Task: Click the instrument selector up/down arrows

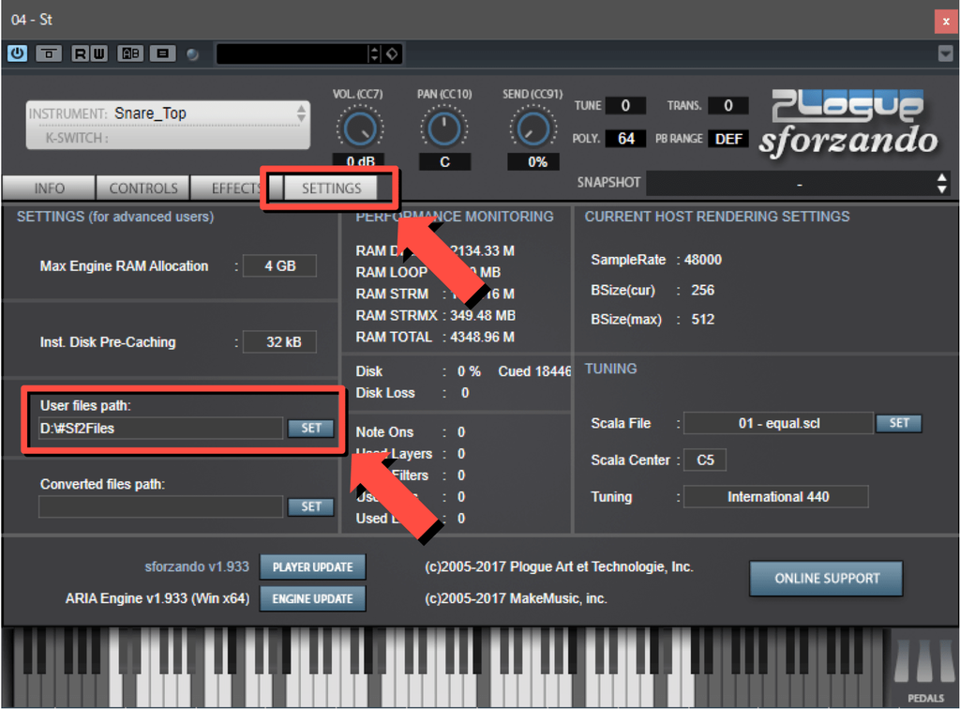Action: click(x=301, y=113)
